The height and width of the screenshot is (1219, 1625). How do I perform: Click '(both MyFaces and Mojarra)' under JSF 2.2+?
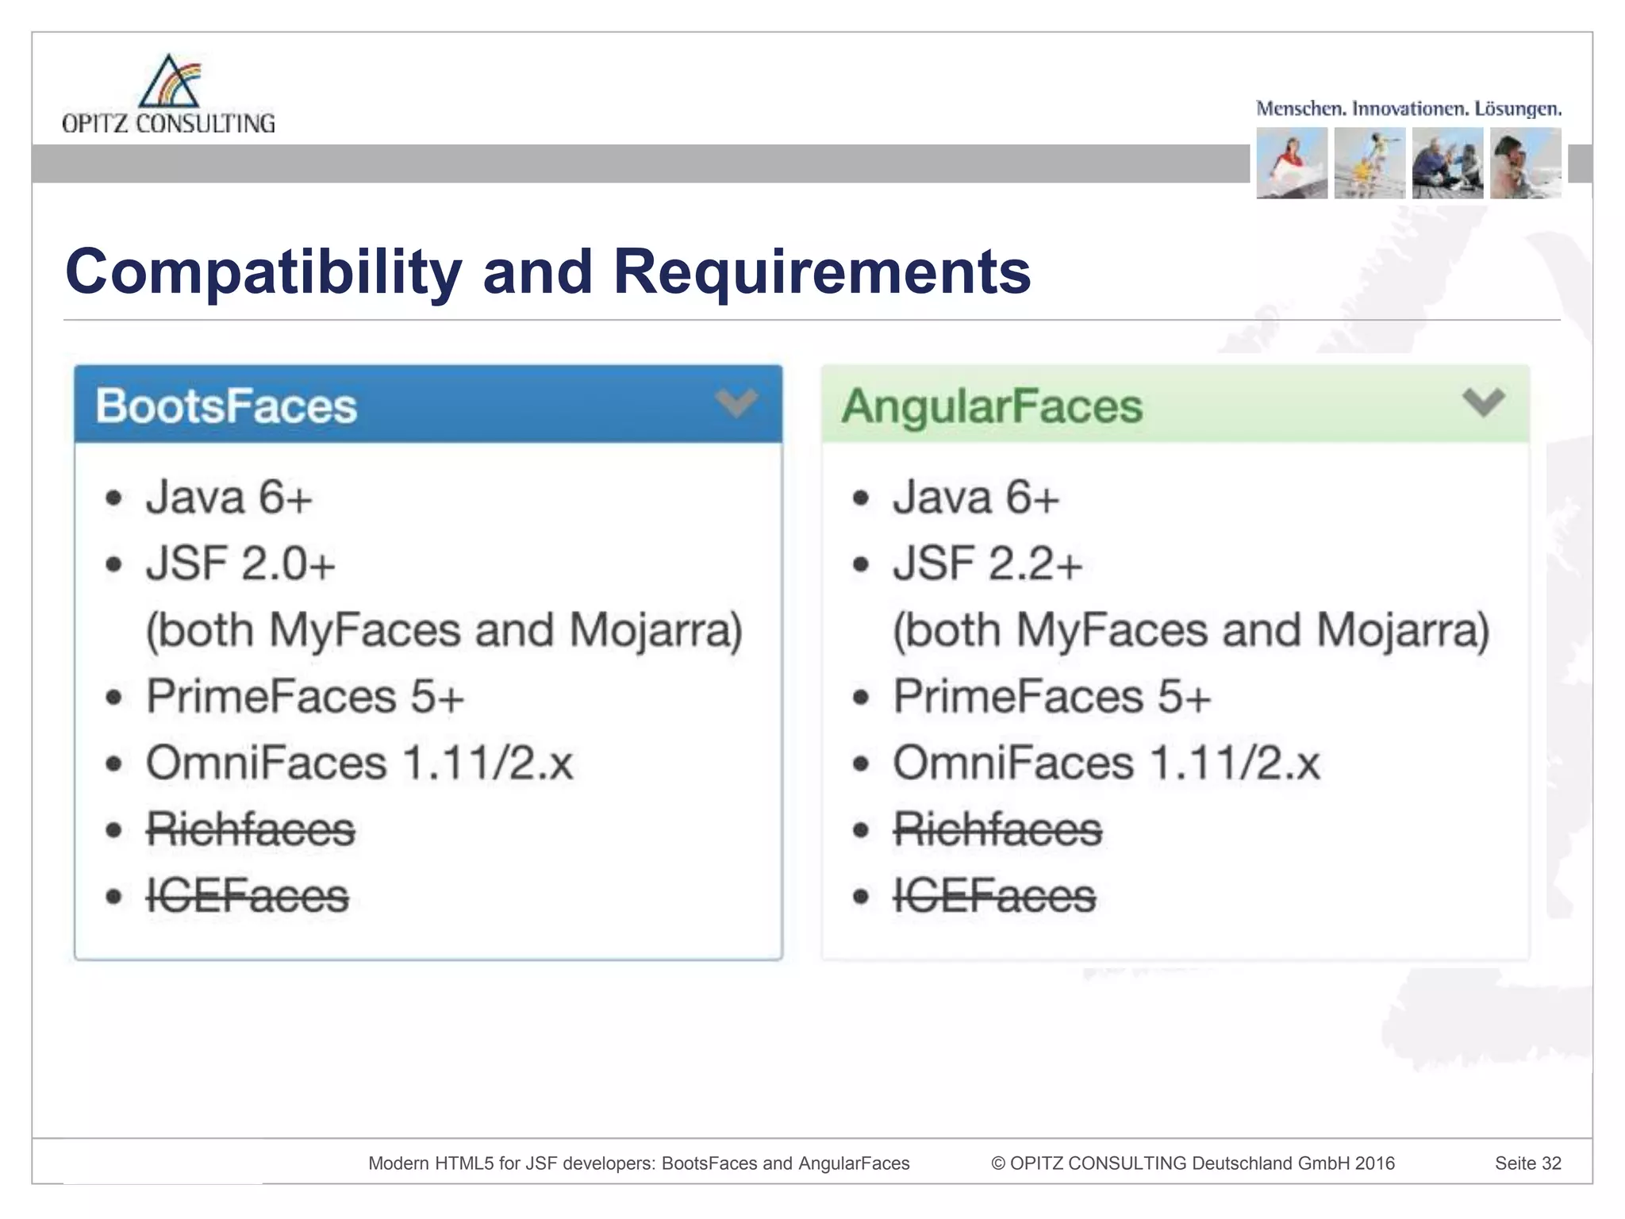click(1192, 631)
